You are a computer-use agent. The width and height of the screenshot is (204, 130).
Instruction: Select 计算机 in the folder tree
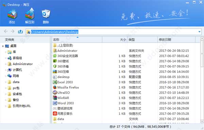pos(17,70)
